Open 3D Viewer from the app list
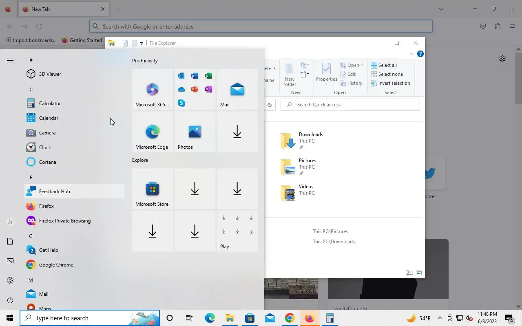 click(x=75, y=74)
